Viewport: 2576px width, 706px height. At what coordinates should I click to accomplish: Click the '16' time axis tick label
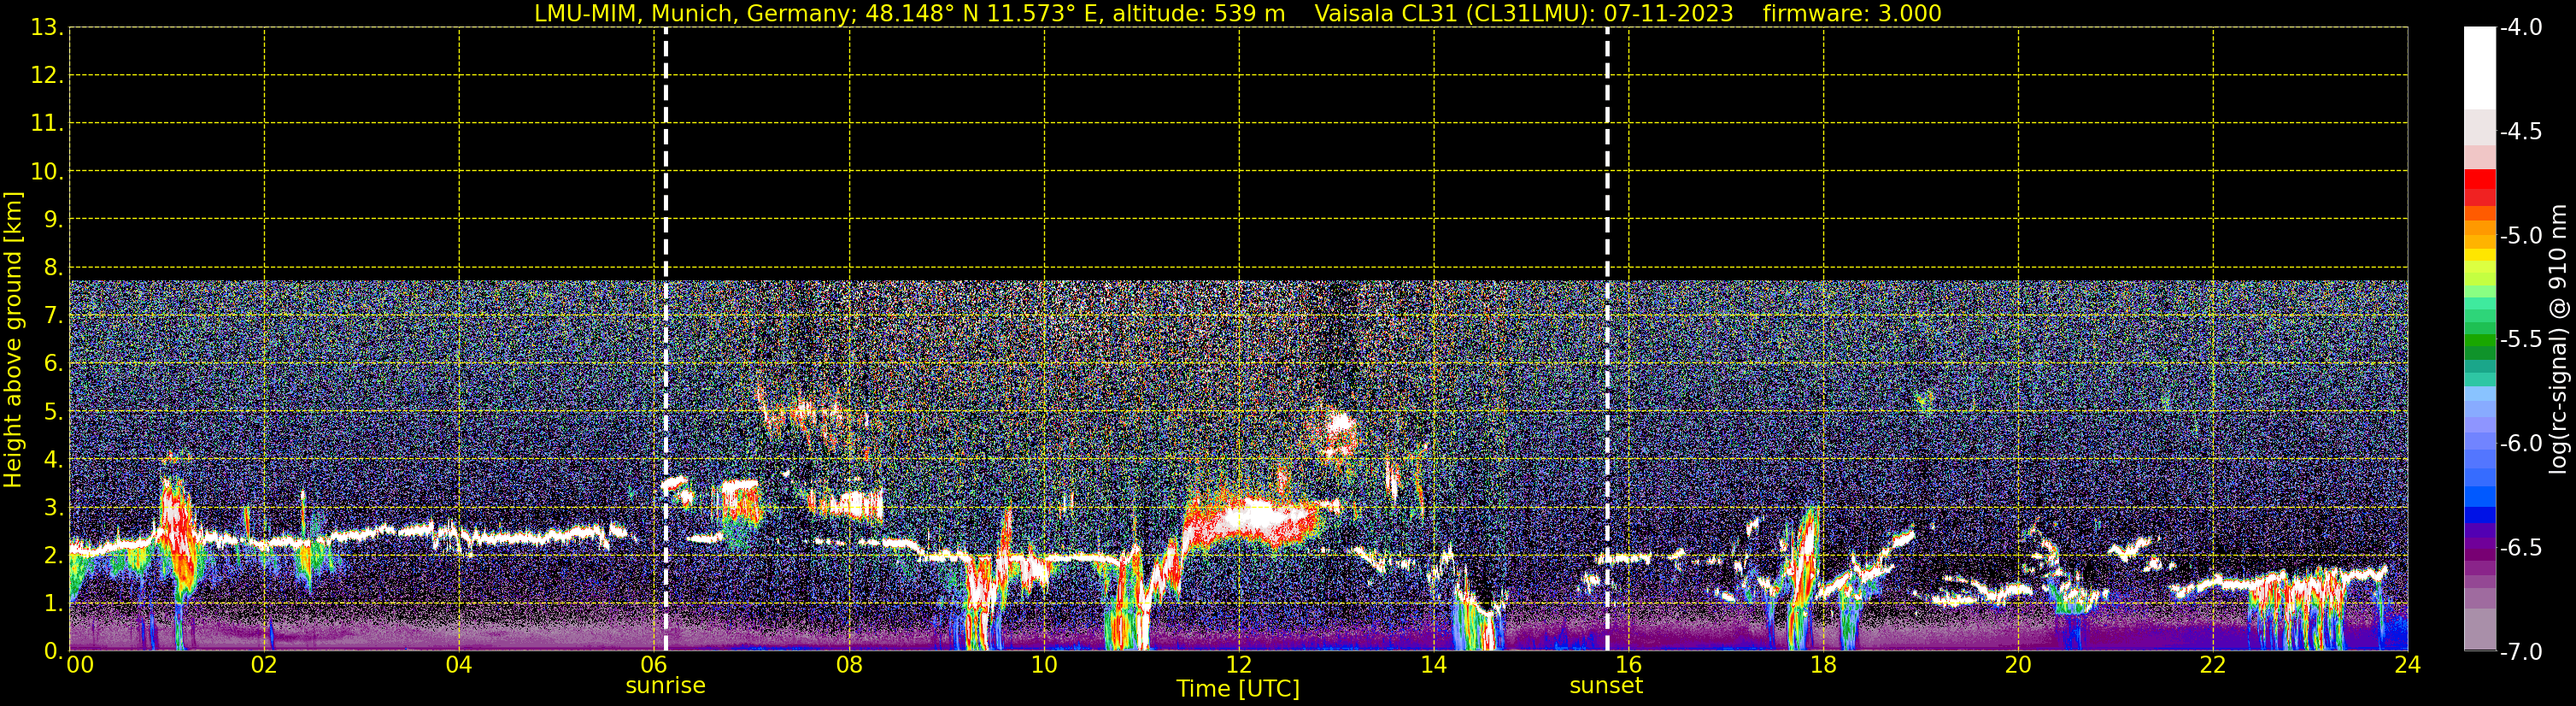(1628, 664)
